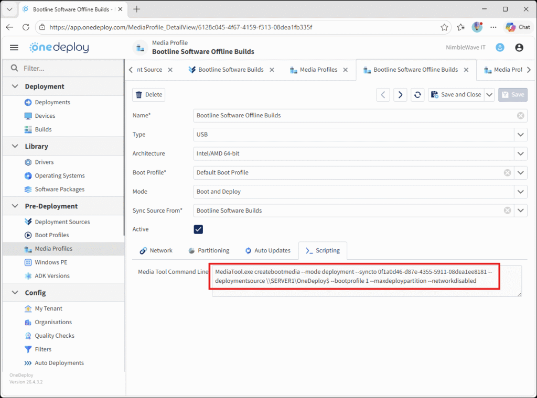Screen dimensions: 537x398
Task: Clear the Boot Profile selection
Action: (x=508, y=173)
